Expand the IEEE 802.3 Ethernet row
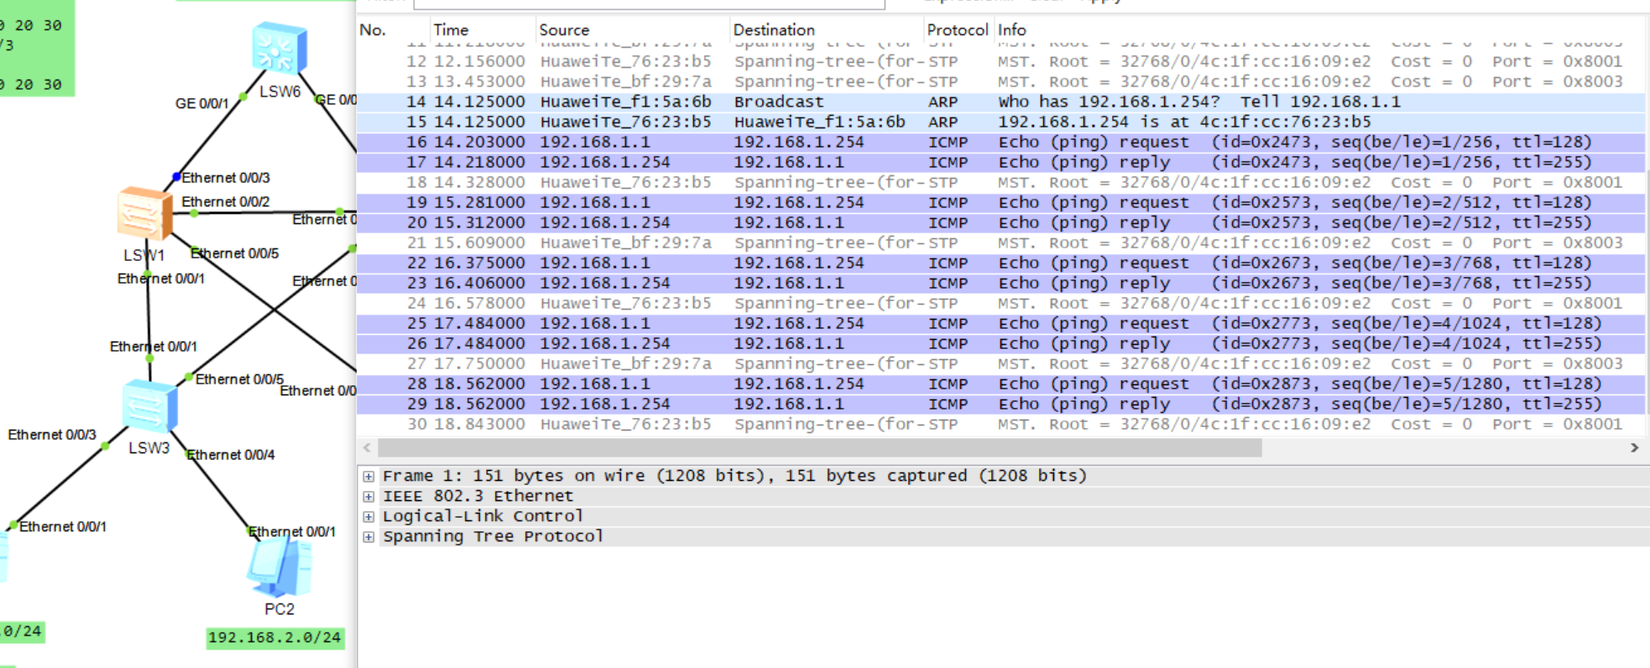This screenshot has width=1650, height=668. [368, 496]
